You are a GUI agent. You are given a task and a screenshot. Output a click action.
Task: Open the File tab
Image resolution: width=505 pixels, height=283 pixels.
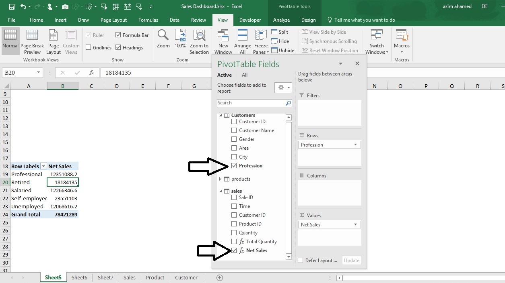tap(12, 20)
